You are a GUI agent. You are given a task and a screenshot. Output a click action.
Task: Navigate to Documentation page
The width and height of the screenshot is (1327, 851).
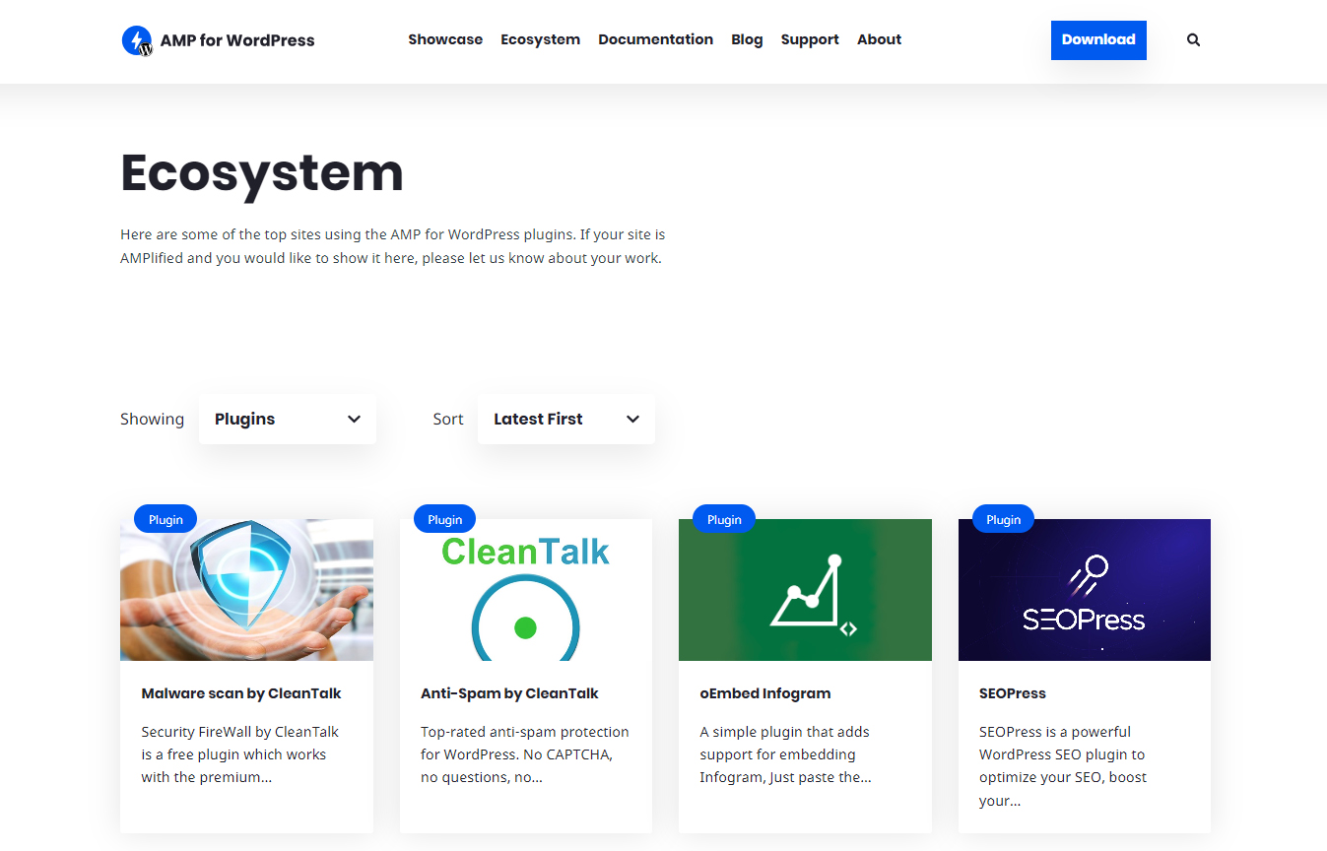click(x=655, y=39)
